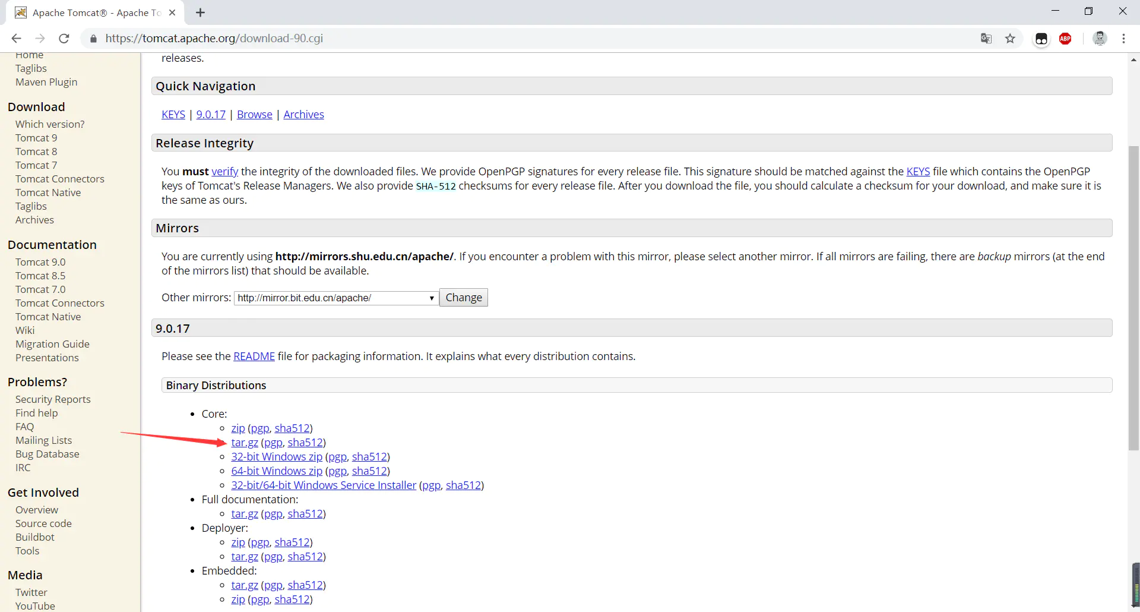This screenshot has height=612, width=1140.
Task: Download the 64-bit Windows zip
Action: pyautogui.click(x=277, y=471)
